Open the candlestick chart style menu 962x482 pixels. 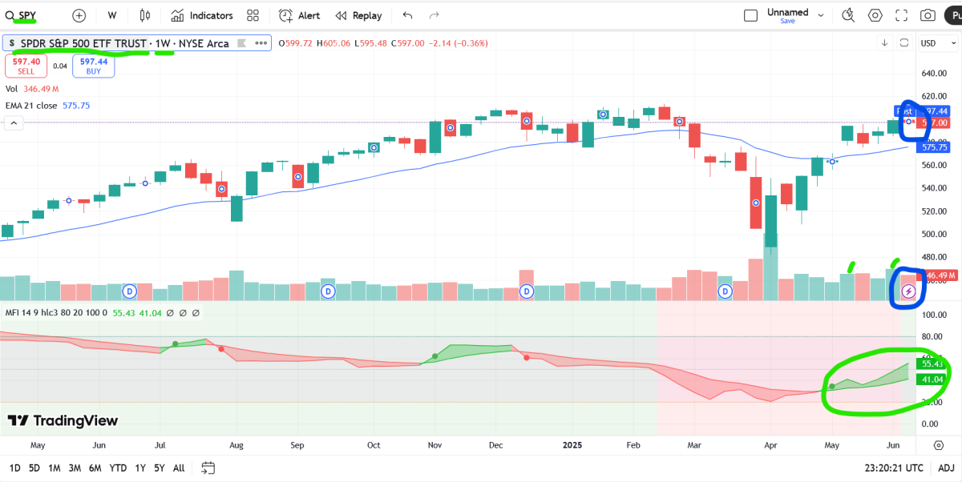[145, 15]
